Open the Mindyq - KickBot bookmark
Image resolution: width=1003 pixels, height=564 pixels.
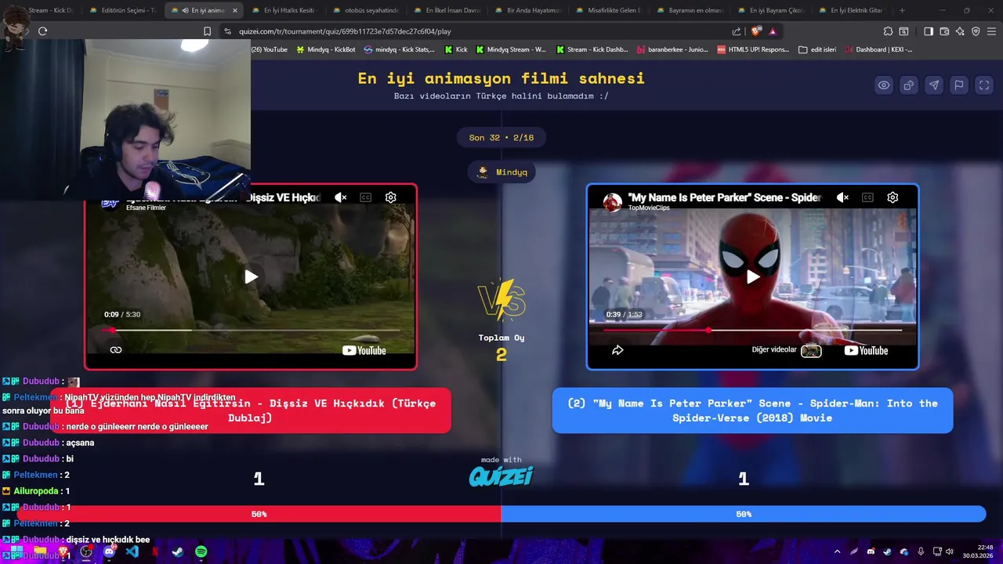click(x=325, y=49)
